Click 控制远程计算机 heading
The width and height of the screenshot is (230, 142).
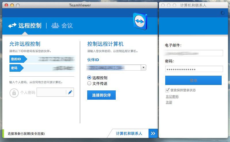pyautogui.click(x=105, y=44)
